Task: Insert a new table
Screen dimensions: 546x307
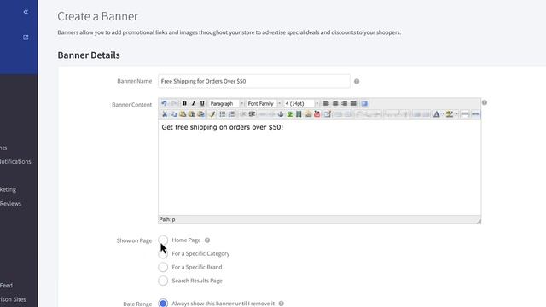Action: [x=328, y=113]
